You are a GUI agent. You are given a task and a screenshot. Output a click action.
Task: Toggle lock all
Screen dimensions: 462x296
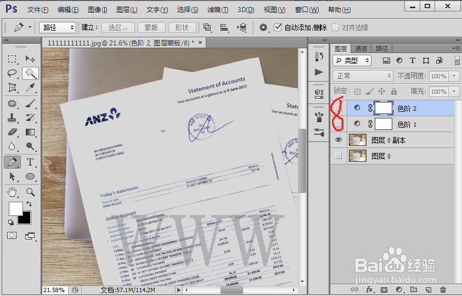click(x=394, y=91)
